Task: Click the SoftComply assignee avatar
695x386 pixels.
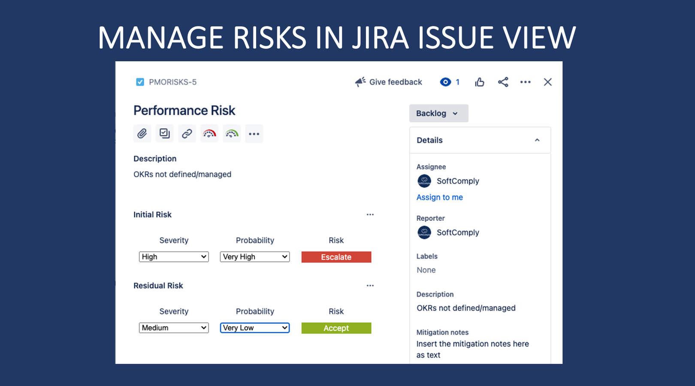Action: pyautogui.click(x=424, y=181)
